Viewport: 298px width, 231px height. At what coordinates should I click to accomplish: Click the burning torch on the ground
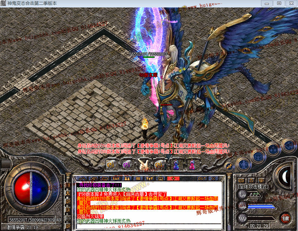(x=145, y=128)
